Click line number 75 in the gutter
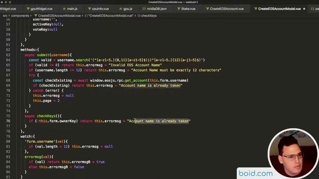 coord(8,116)
